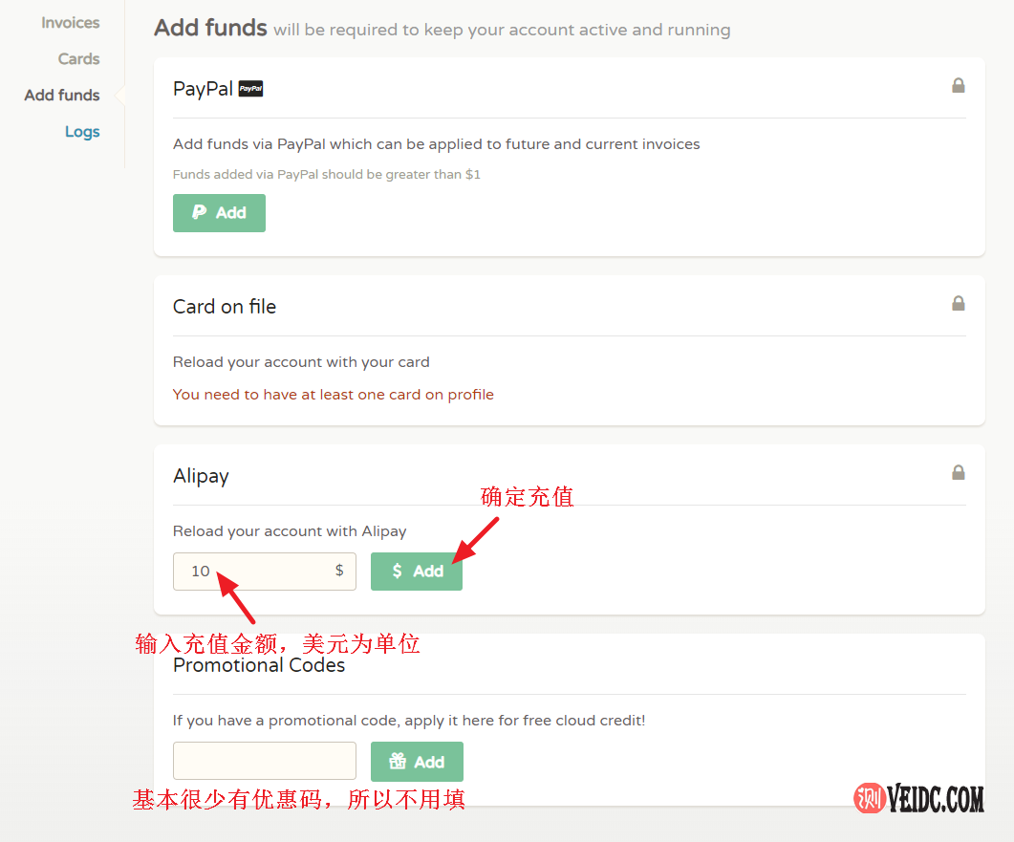Open the Cards section in sidebar
The image size is (1014, 842).
pyautogui.click(x=79, y=59)
